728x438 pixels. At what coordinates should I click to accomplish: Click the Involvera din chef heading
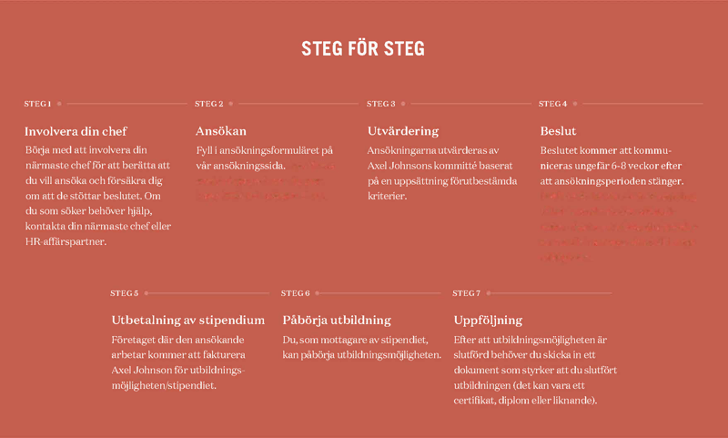coord(76,131)
